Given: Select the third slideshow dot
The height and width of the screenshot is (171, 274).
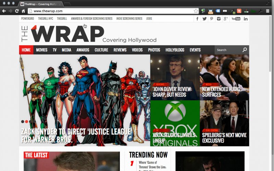Looking at the screenshot, I should tap(30, 122).
